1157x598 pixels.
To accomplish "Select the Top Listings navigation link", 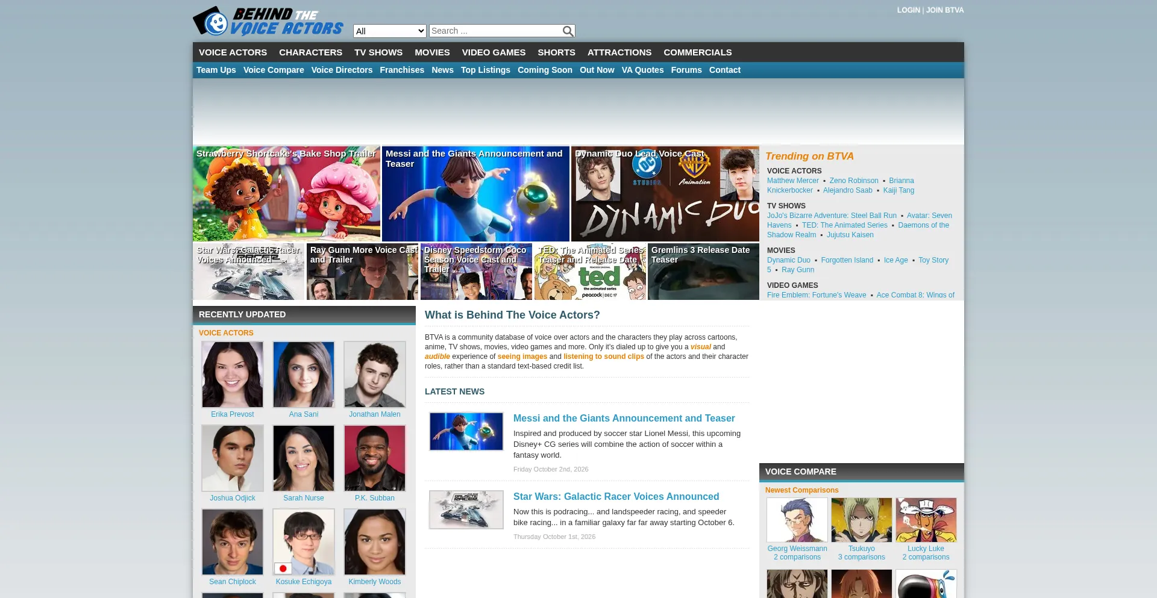I will point(486,70).
